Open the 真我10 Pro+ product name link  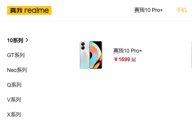click(x=128, y=51)
